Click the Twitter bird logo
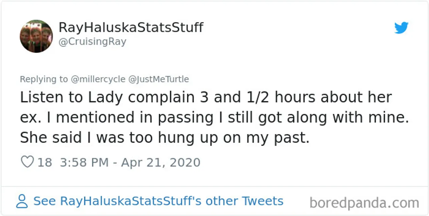The height and width of the screenshot is (216, 429). pyautogui.click(x=401, y=28)
